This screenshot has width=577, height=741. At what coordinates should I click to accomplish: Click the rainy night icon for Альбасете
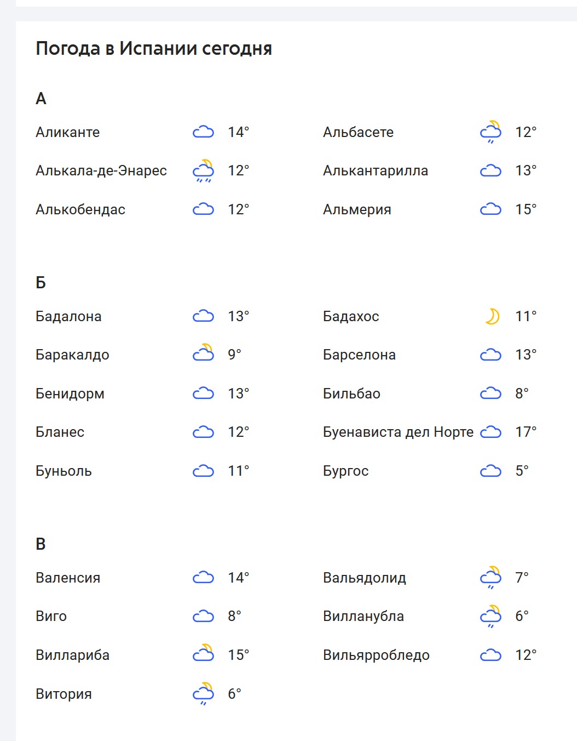[491, 132]
